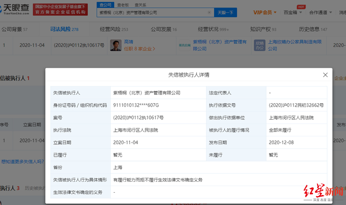Screen dimensions: 346x205
Task: Select the text 有履行能力而拒不履行生效法律文书确定义务
Action: click(158, 180)
